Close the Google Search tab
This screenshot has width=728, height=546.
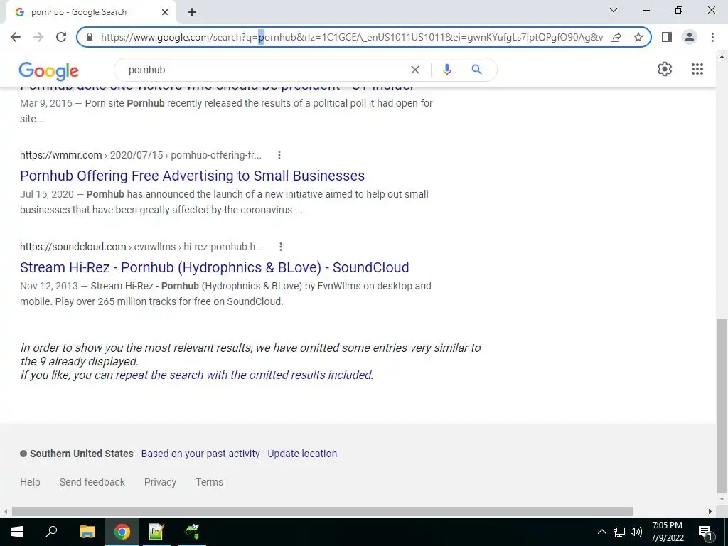[x=165, y=12]
